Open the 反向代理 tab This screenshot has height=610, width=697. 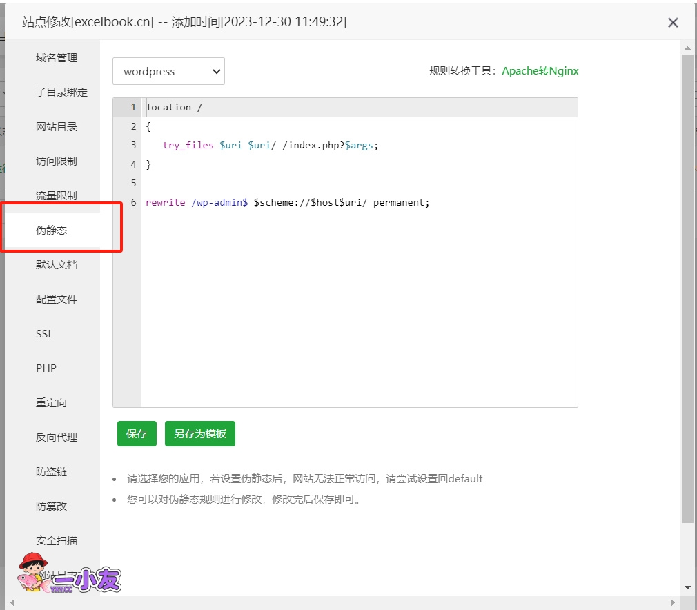point(57,437)
